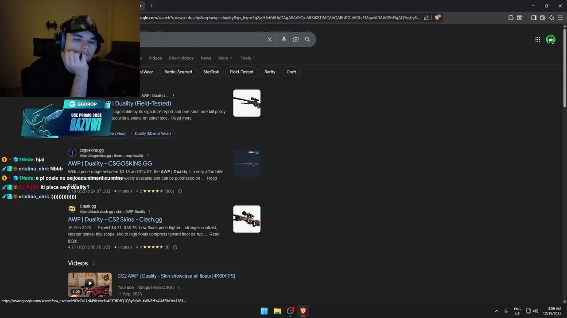Click the csgoskins.gg site favicon
The image size is (567, 318).
point(72,153)
